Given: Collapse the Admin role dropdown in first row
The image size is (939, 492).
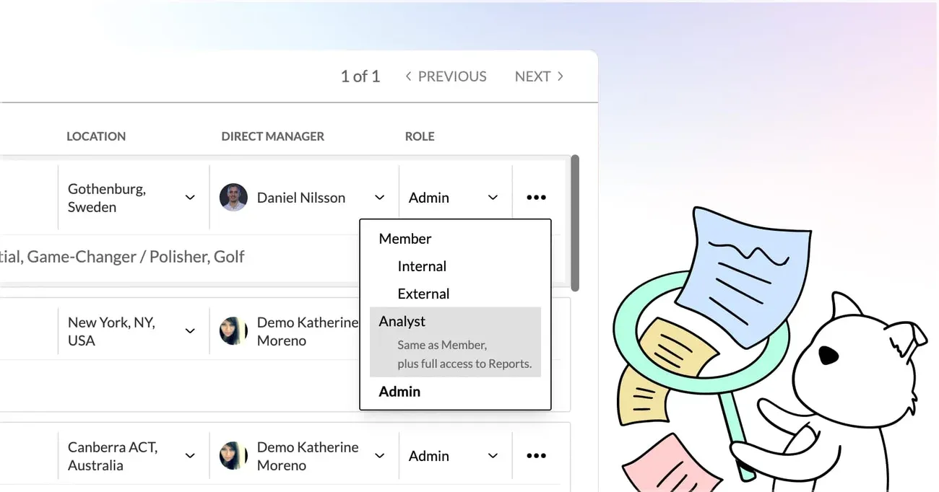Looking at the screenshot, I should coord(493,197).
